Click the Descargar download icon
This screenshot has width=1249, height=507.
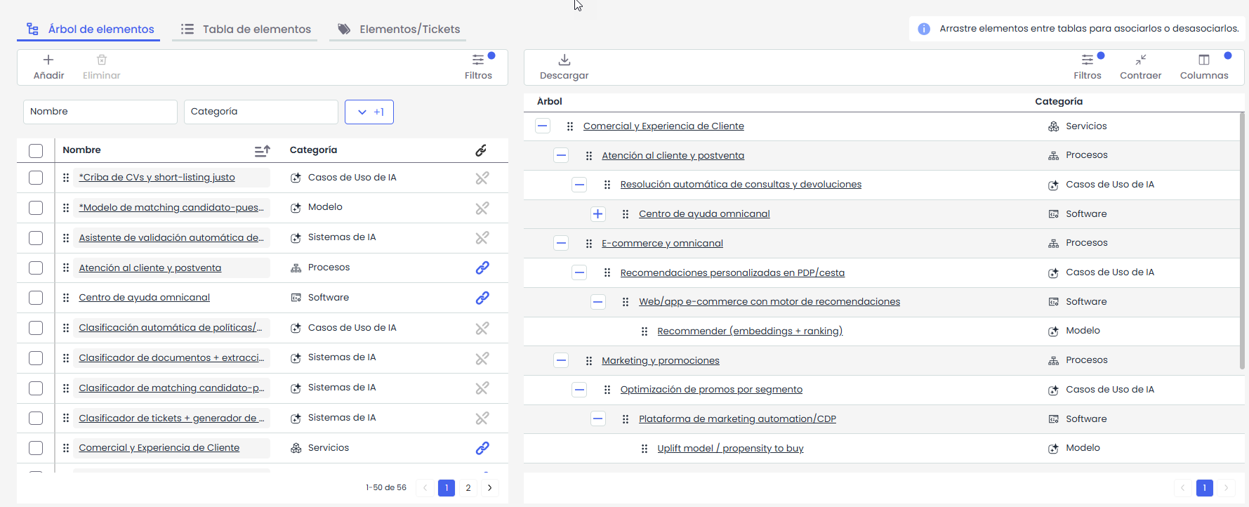[564, 60]
